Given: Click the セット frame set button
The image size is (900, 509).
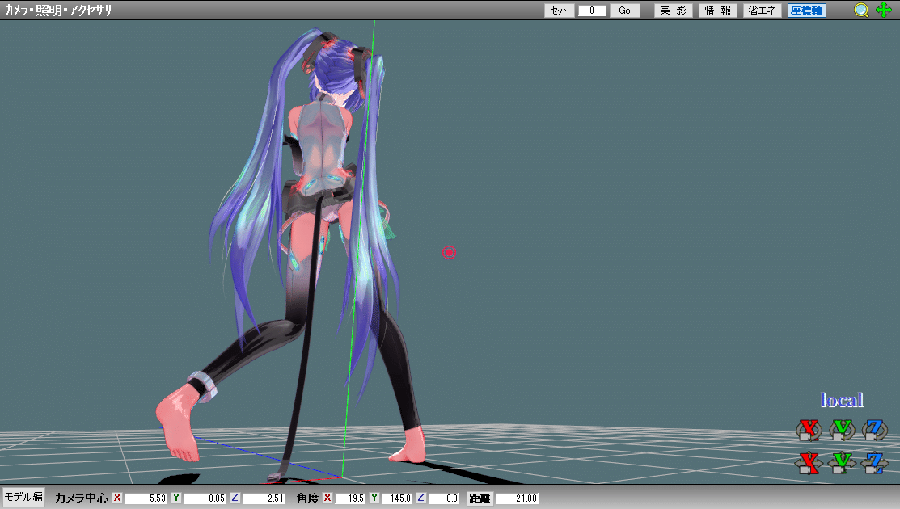Looking at the screenshot, I should pyautogui.click(x=559, y=11).
